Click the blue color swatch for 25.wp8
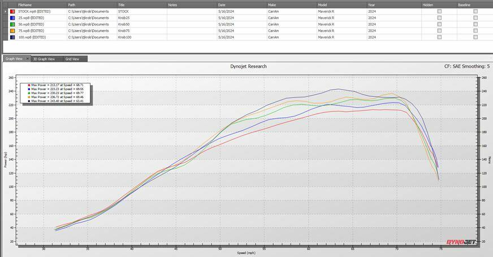 (12, 18)
